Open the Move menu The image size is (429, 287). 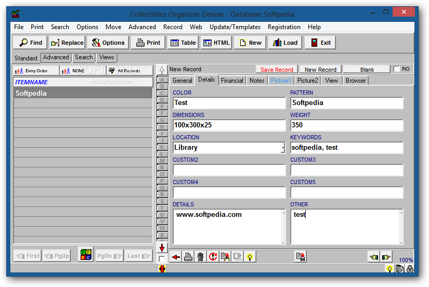(x=113, y=27)
